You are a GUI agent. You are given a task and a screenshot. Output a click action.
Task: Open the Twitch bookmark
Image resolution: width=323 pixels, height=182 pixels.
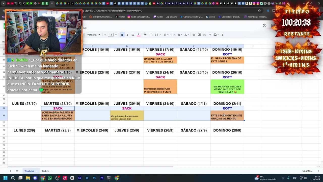[158, 17]
